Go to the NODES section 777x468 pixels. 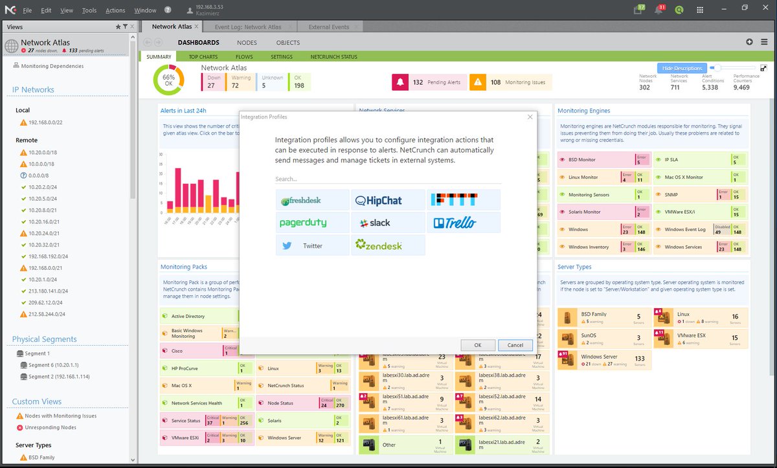247,43
